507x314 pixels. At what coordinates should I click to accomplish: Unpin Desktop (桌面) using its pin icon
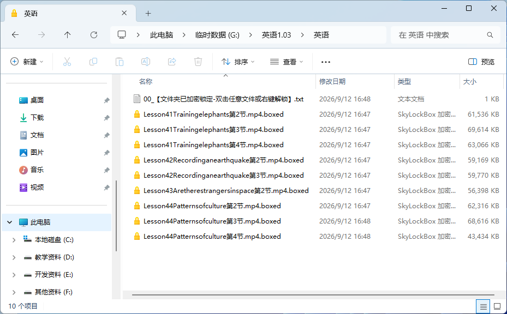pos(106,100)
